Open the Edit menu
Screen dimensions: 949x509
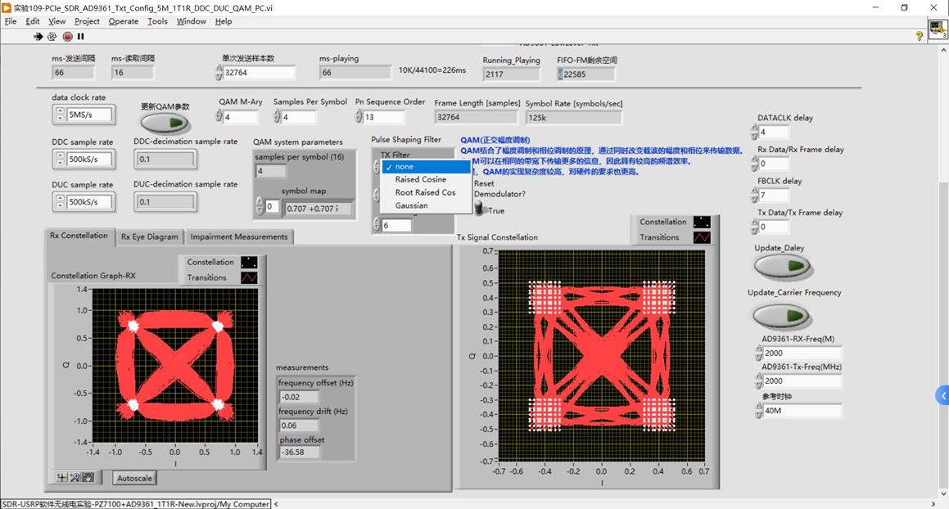(32, 21)
